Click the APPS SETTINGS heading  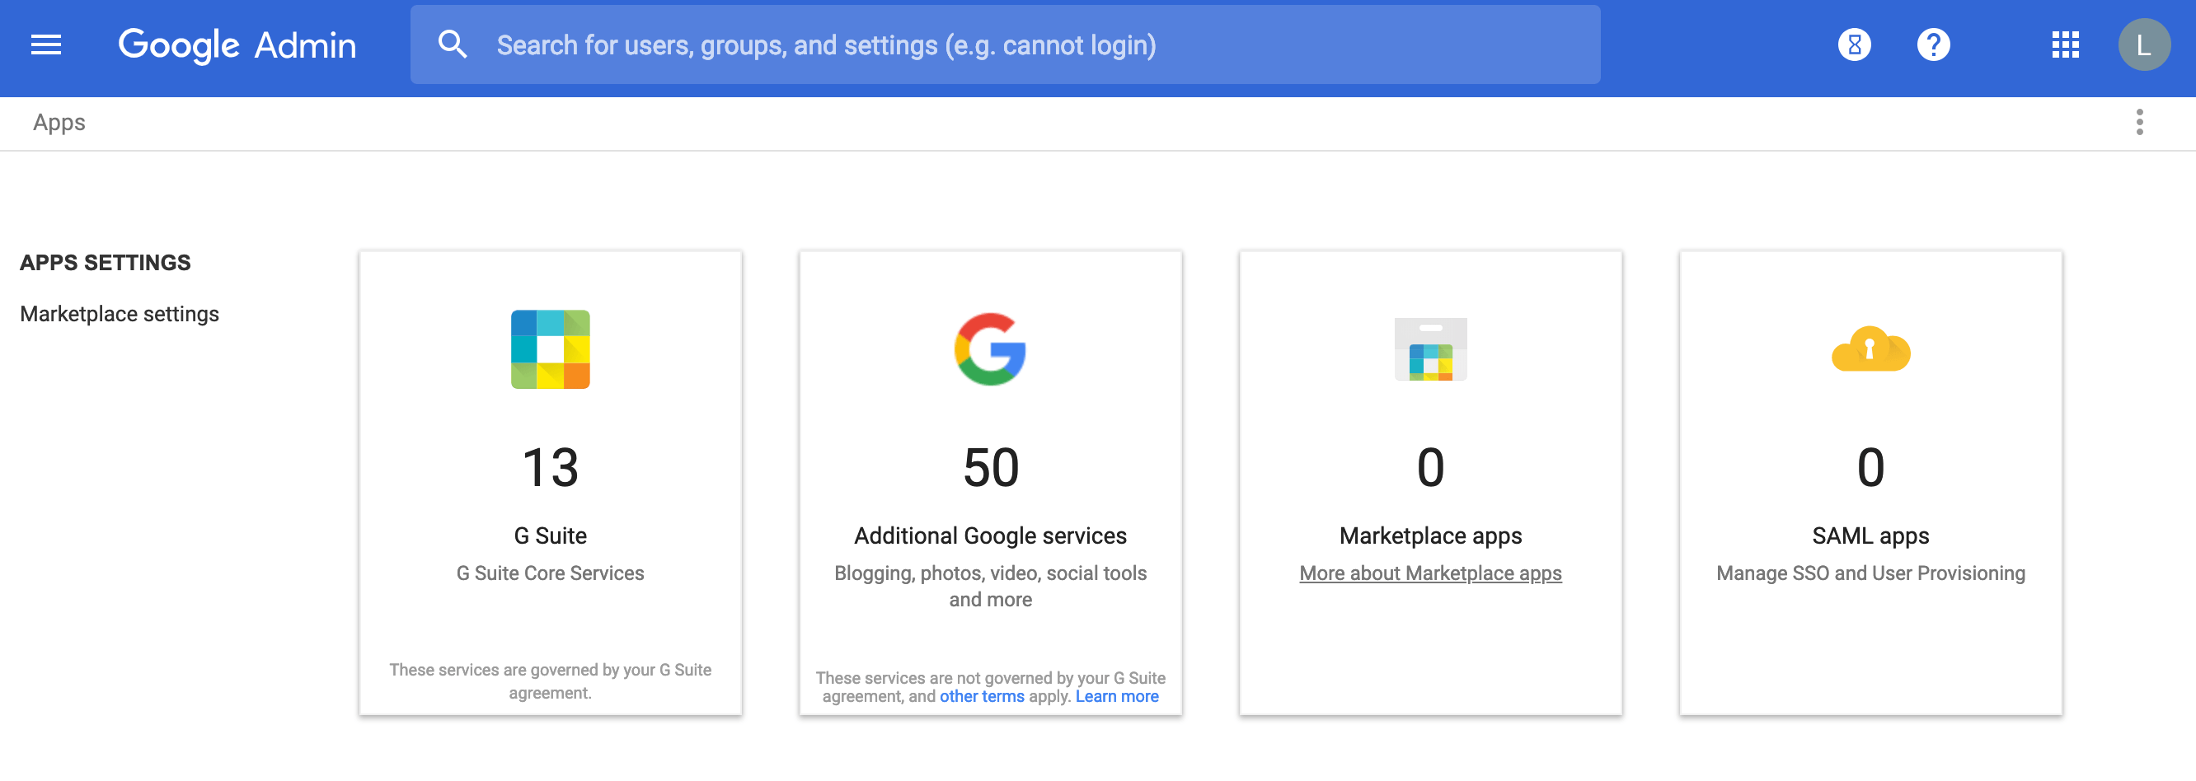[x=105, y=262]
